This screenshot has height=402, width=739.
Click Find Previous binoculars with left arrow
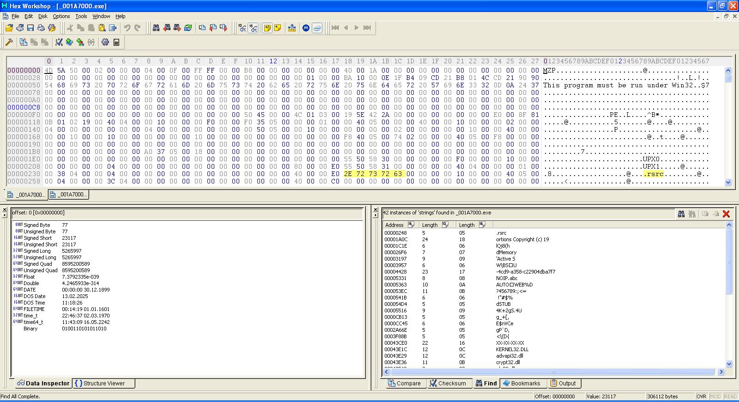pyautogui.click(x=167, y=28)
